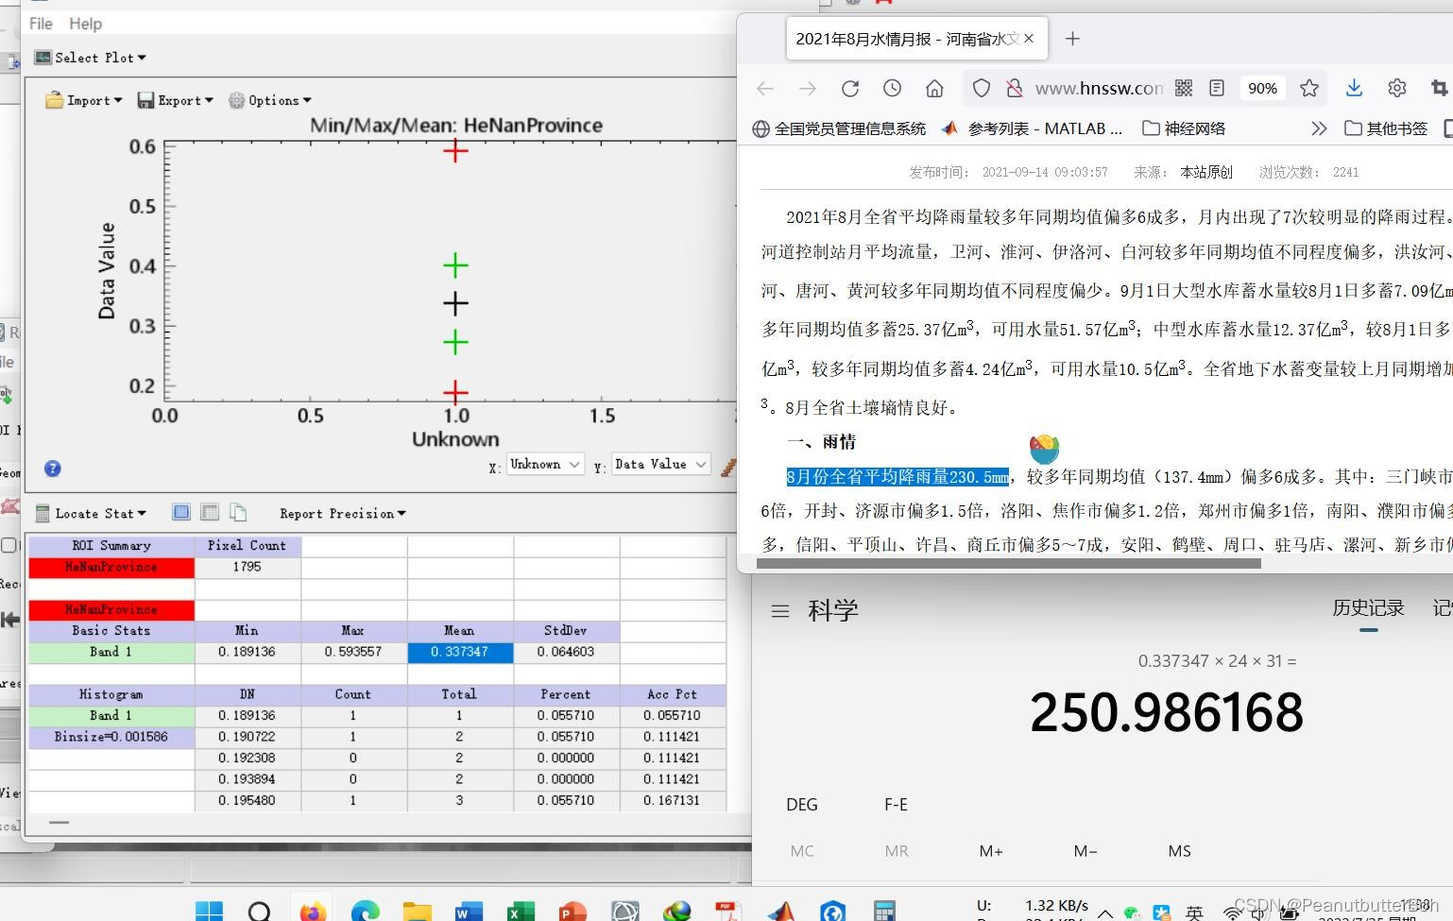Open the Report Precision dropdown
This screenshot has height=921, width=1453.
[342, 513]
